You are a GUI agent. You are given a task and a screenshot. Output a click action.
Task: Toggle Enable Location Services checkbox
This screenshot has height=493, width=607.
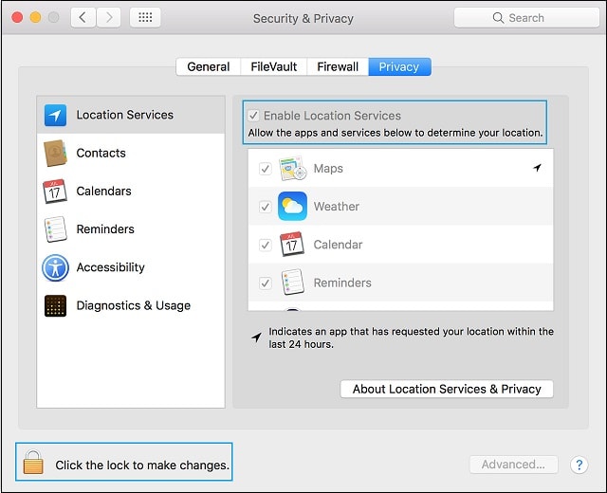pyautogui.click(x=253, y=116)
